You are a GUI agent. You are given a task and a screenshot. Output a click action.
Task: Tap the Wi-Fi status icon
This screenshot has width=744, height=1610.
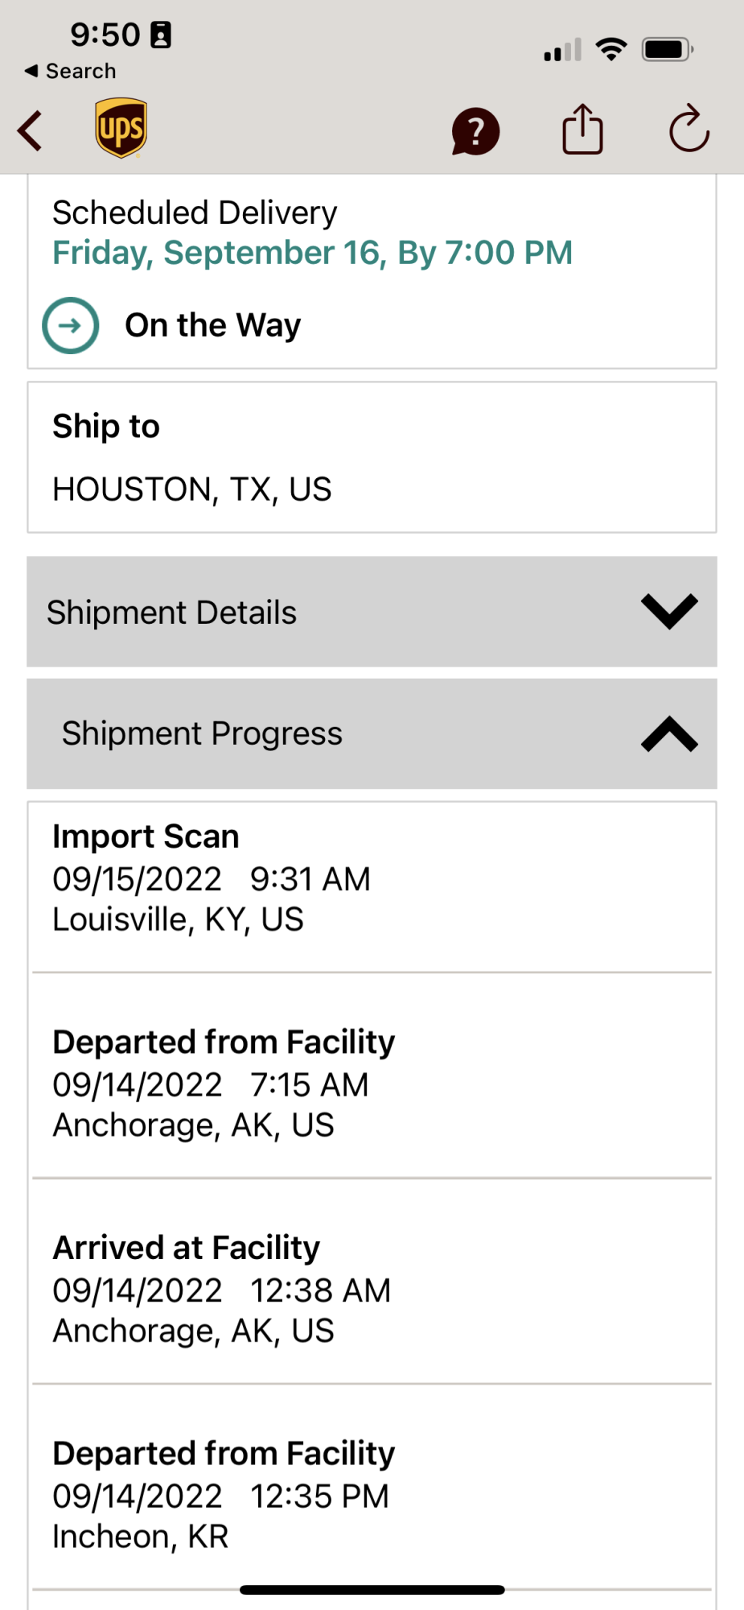pyautogui.click(x=611, y=49)
